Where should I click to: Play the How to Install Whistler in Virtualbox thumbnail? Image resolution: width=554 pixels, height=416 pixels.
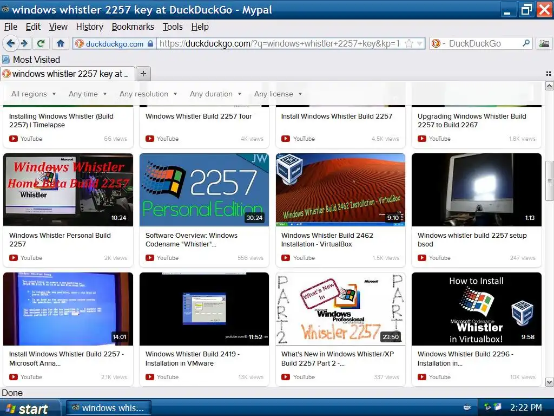click(477, 309)
